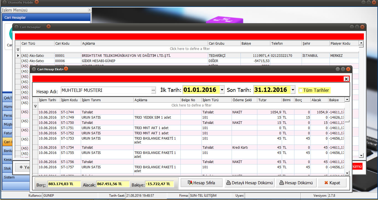Open the Stok menu section
This screenshot has height=200, width=378.
(7, 168)
